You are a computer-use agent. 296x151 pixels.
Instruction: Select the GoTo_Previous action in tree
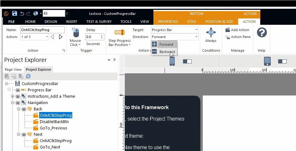tap(53, 128)
